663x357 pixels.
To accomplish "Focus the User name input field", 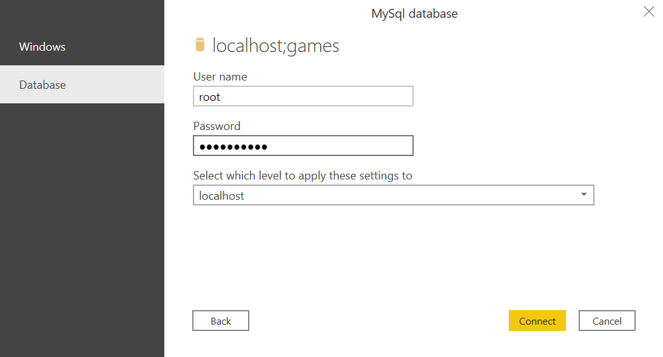I will 303,96.
